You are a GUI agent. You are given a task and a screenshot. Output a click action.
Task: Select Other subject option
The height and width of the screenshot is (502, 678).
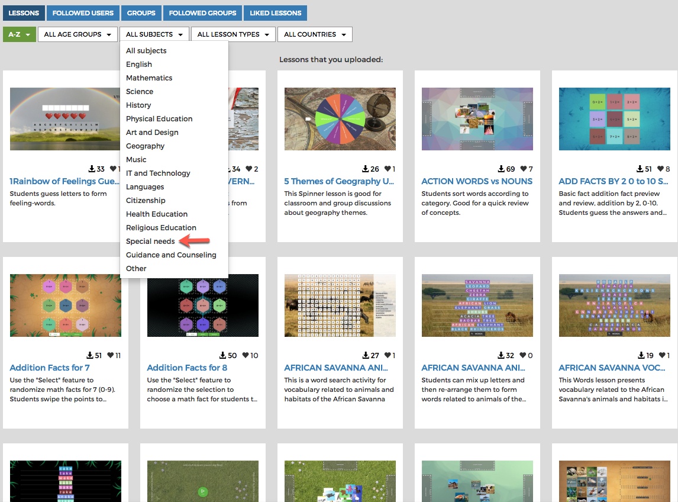(x=136, y=269)
